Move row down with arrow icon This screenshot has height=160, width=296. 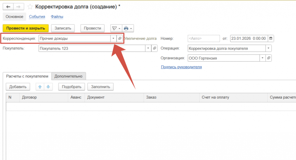click(x=48, y=87)
